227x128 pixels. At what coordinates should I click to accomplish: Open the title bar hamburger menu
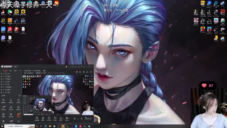tap(84, 67)
